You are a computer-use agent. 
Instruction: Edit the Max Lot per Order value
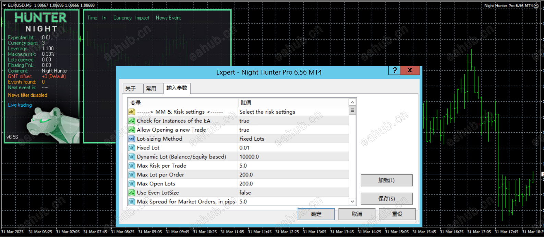(293, 175)
